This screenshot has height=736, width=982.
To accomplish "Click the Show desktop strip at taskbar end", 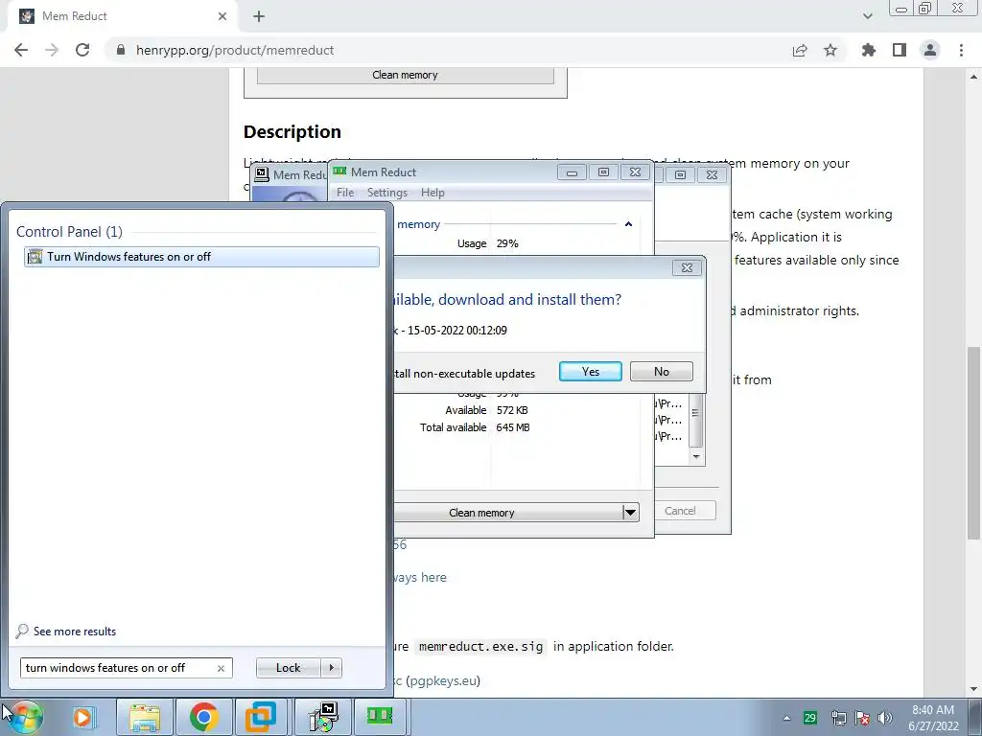I will [x=975, y=717].
